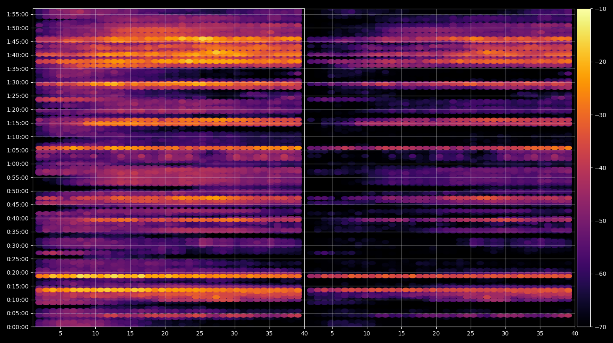Click the 0:00:00 time axis label

pyautogui.click(x=18, y=327)
